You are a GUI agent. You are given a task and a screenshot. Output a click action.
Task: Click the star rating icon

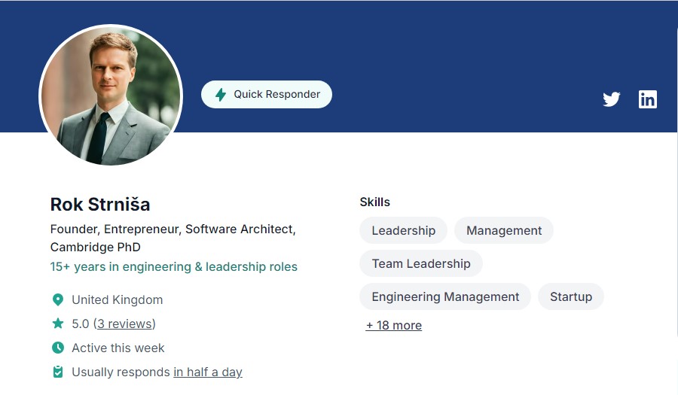point(58,324)
